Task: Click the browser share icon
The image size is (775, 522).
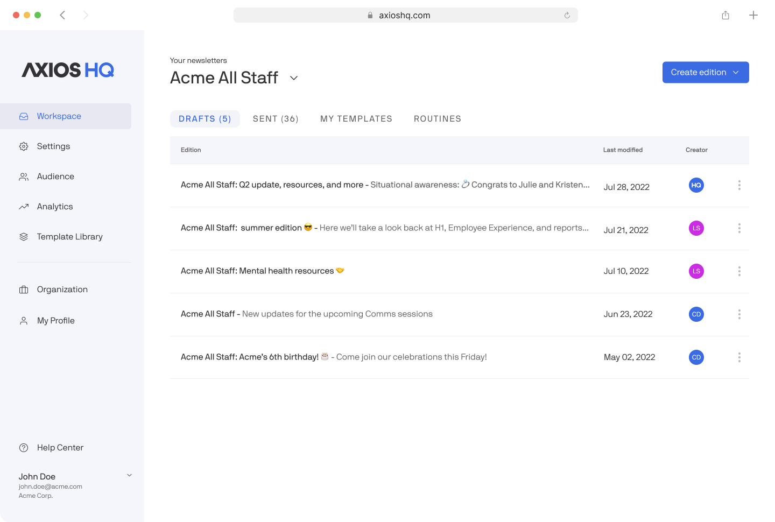Action: (x=725, y=15)
